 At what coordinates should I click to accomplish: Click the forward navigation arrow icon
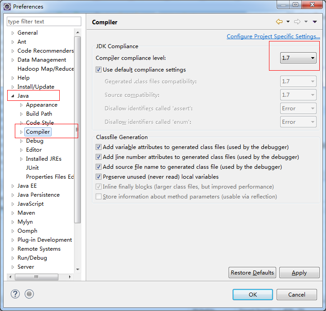297,22
